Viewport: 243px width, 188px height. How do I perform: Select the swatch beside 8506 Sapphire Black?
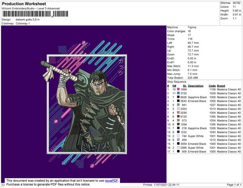click(178, 97)
